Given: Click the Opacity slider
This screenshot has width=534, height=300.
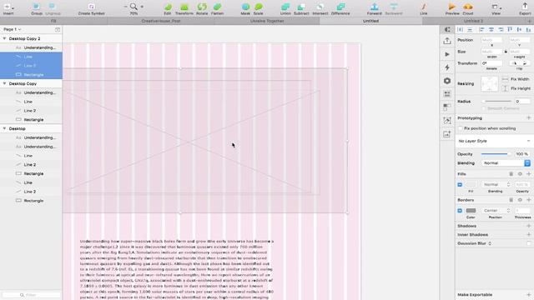Looking at the screenshot, I should pos(496,154).
